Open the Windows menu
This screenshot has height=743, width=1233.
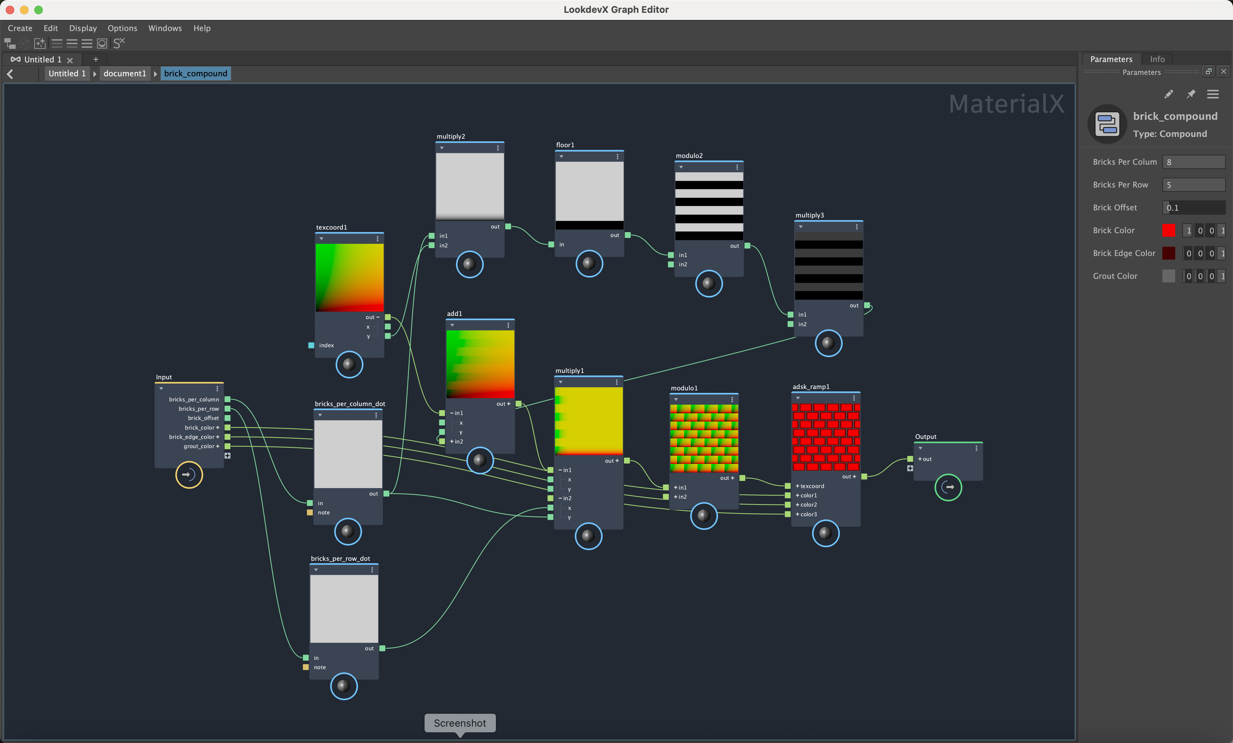pyautogui.click(x=164, y=28)
